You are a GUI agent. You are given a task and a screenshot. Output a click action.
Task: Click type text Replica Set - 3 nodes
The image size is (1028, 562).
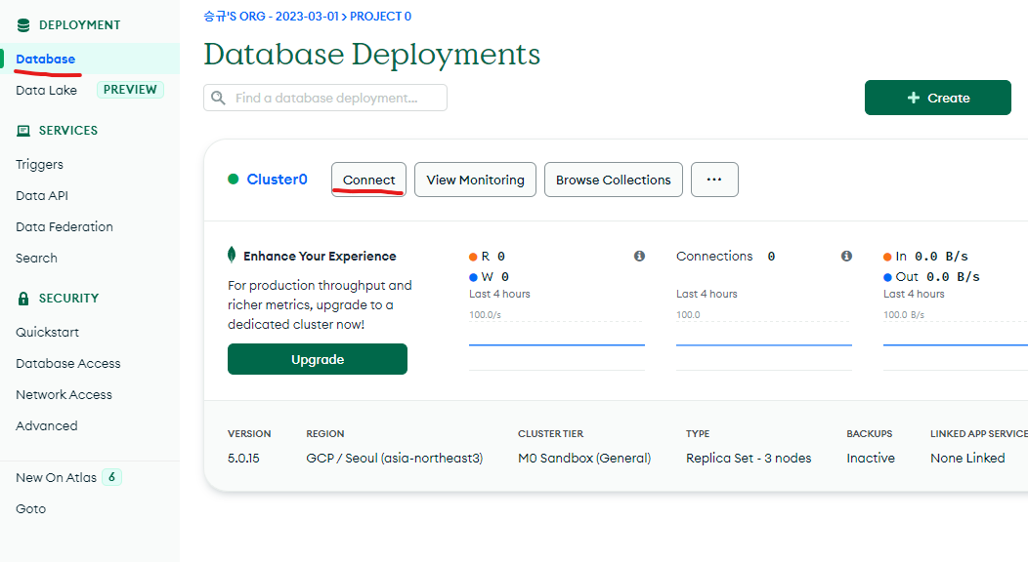pos(749,459)
